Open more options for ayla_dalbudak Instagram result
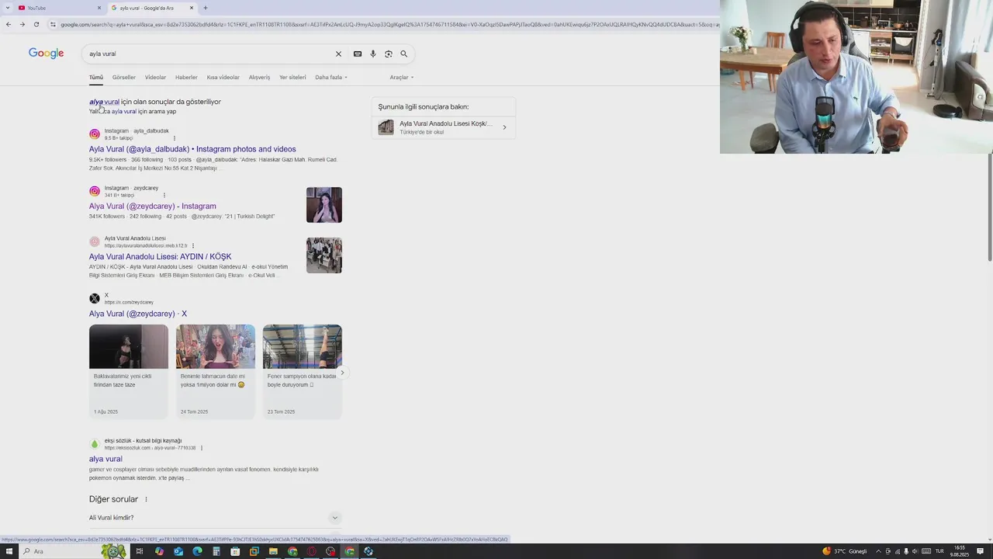This screenshot has width=993, height=559. pyautogui.click(x=174, y=138)
